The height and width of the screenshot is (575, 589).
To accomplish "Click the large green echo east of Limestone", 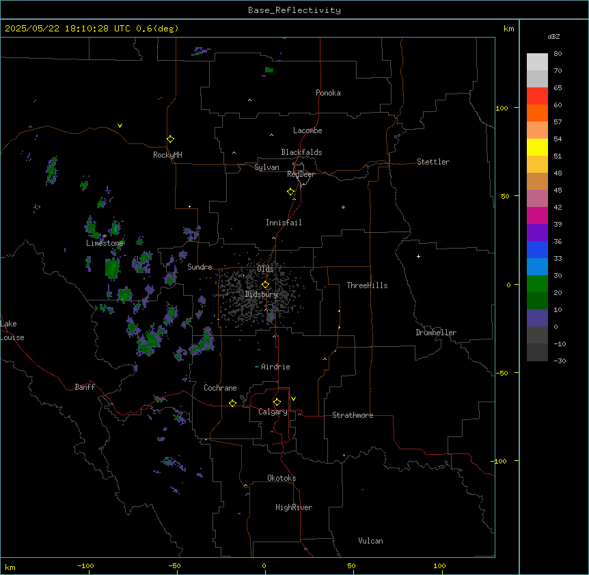I will 112,268.
